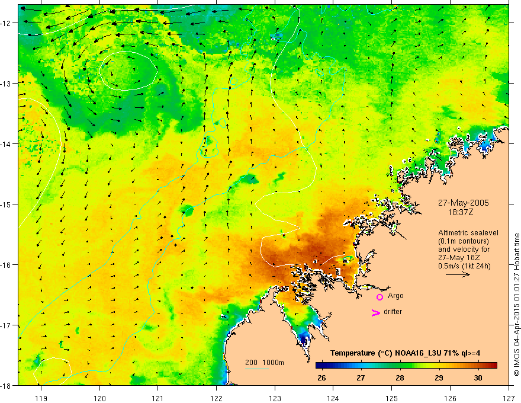The width and height of the screenshot is (521, 403).
Task: Click the 'Altimetric sealevel' legend text
Action: click(468, 233)
